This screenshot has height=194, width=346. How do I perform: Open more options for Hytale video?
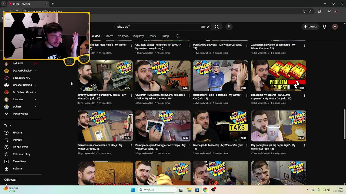click(189, 45)
